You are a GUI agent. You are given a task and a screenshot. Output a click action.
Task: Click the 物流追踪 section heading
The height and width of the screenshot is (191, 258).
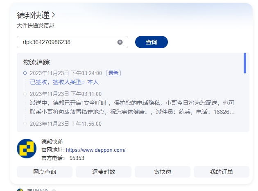(36, 62)
